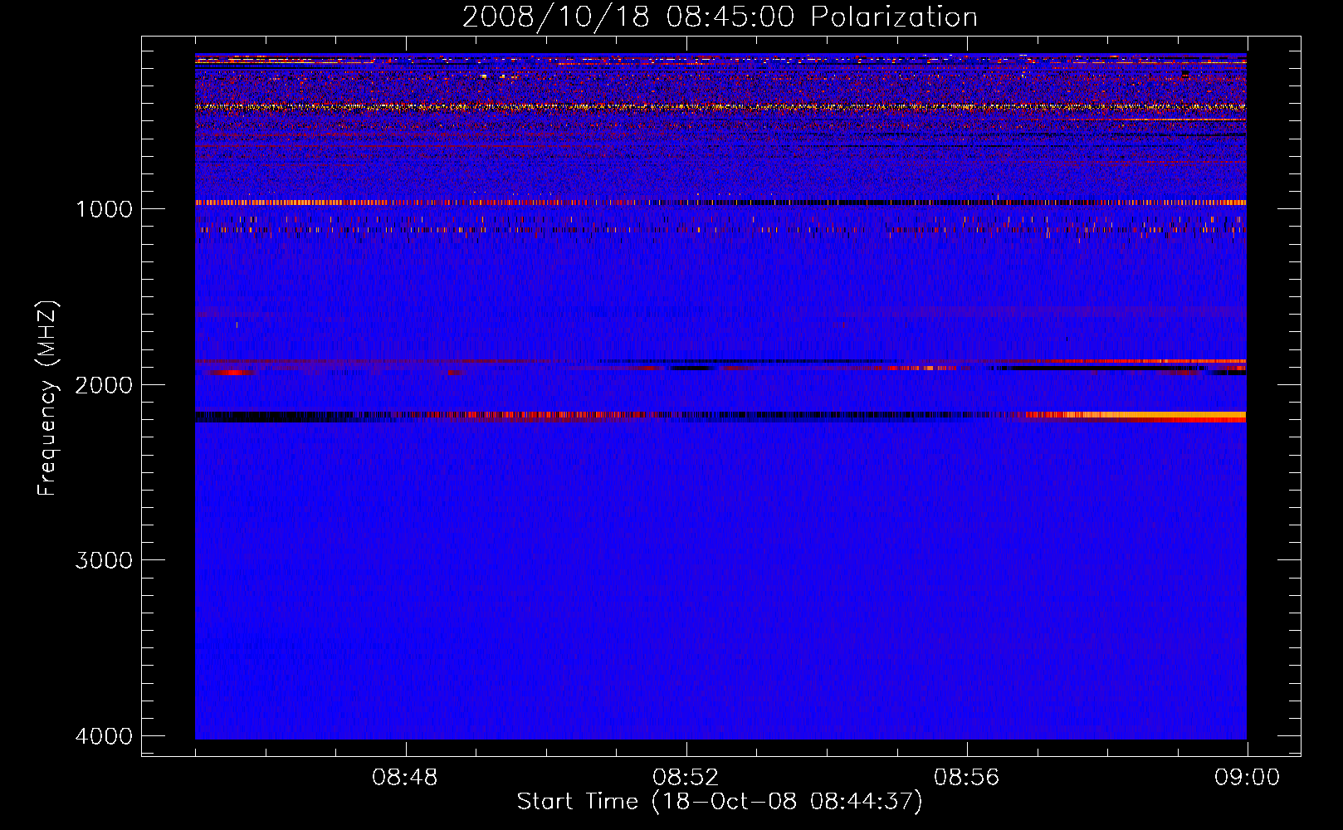
Task: Click the orange-red band just below 1000 MHz
Action: [720, 203]
